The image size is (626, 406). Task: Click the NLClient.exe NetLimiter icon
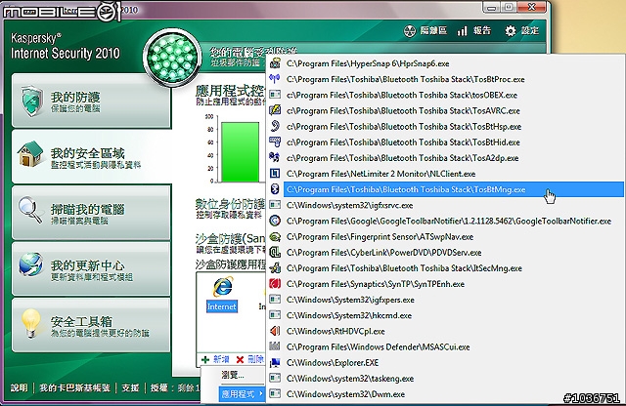coord(275,174)
